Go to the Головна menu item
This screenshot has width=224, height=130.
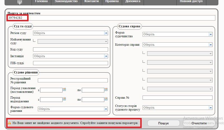42,2
